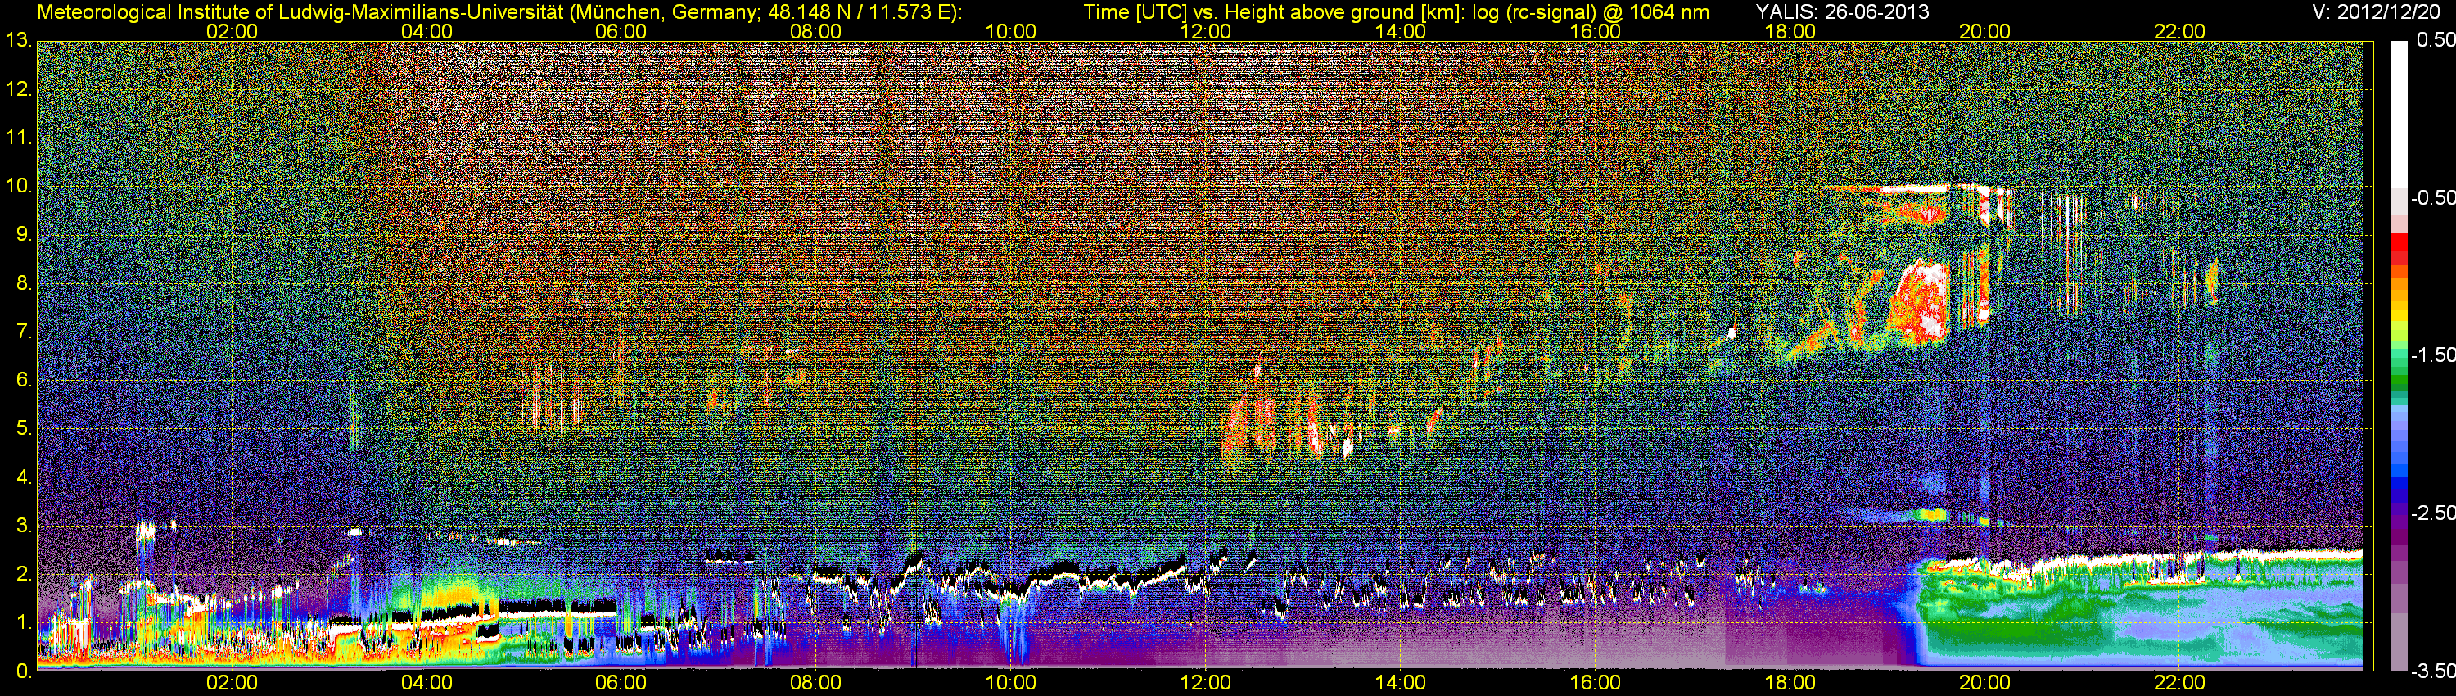Click the height axis label 3
Viewport: 2456px width, 696px height.
(24, 527)
